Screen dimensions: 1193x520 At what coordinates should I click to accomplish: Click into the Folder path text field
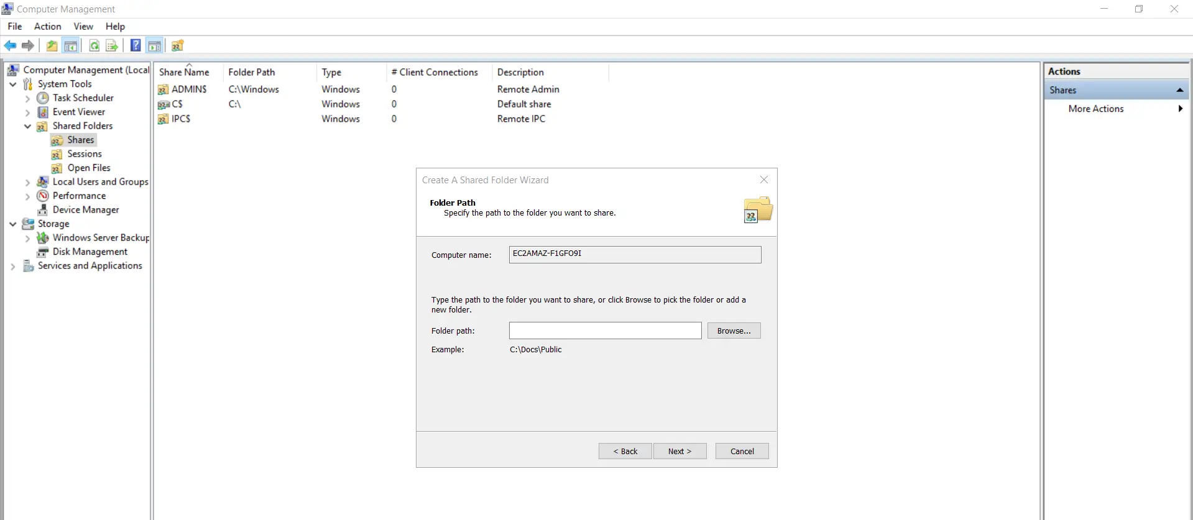point(605,331)
